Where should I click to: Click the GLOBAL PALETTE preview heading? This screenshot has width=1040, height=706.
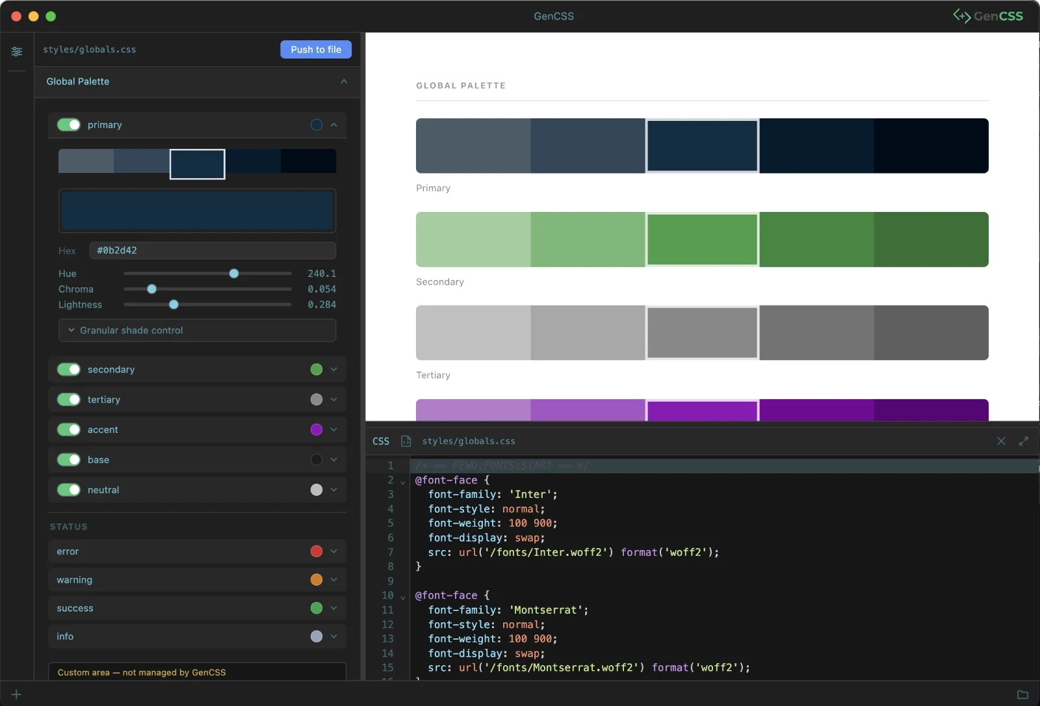pos(461,85)
